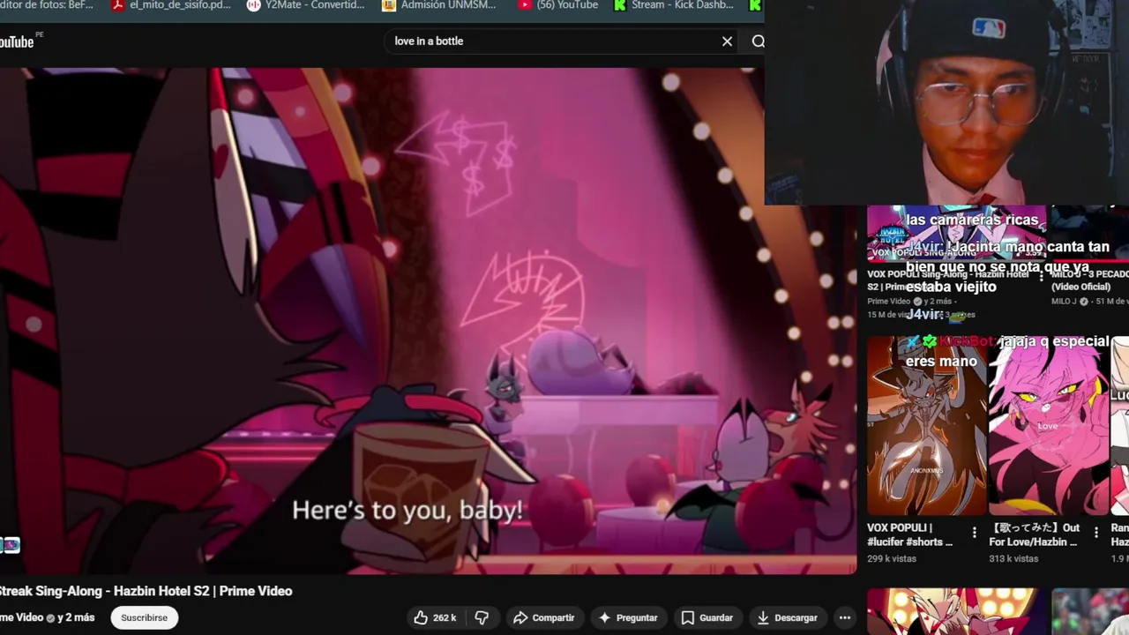Save the video with Guardar
The height and width of the screenshot is (635, 1129).
707,618
